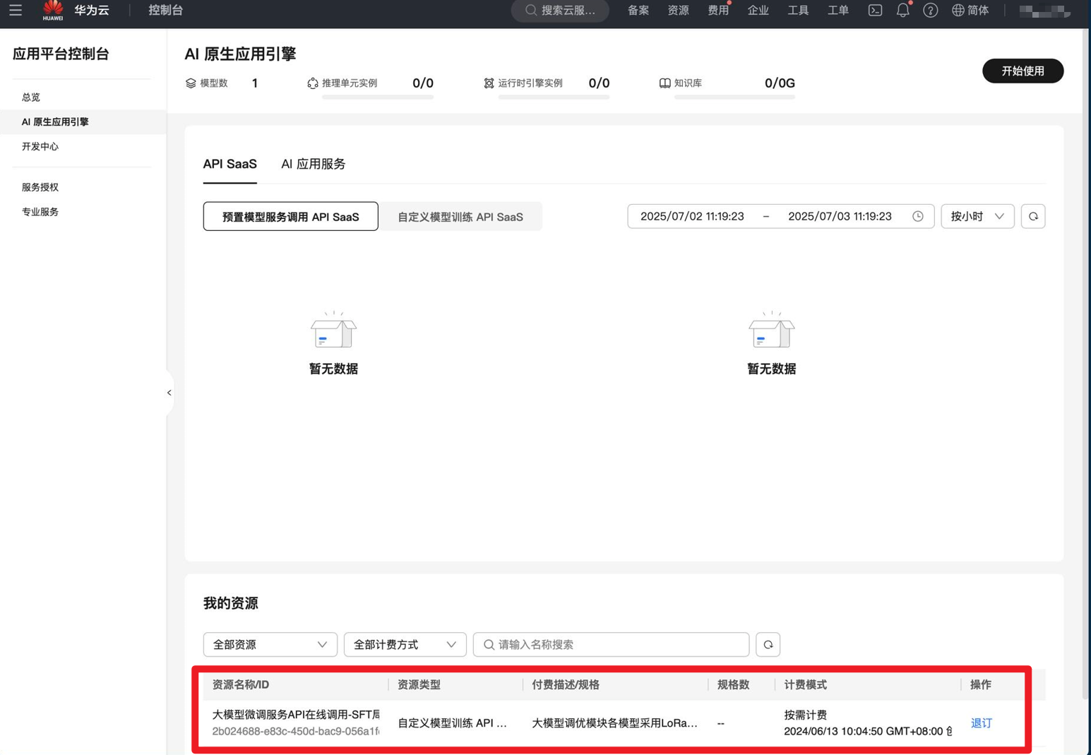This screenshot has width=1091, height=755.
Task: Click the 资源类型 column header
Action: click(419, 685)
